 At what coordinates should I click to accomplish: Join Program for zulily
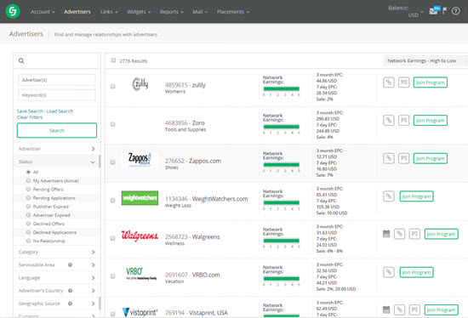coord(430,82)
